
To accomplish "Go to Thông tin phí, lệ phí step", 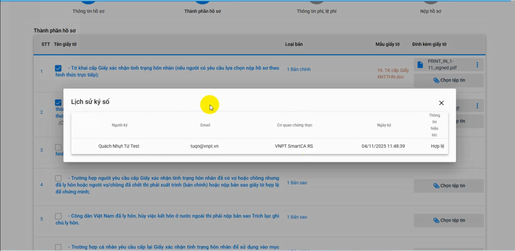I will point(316,11).
